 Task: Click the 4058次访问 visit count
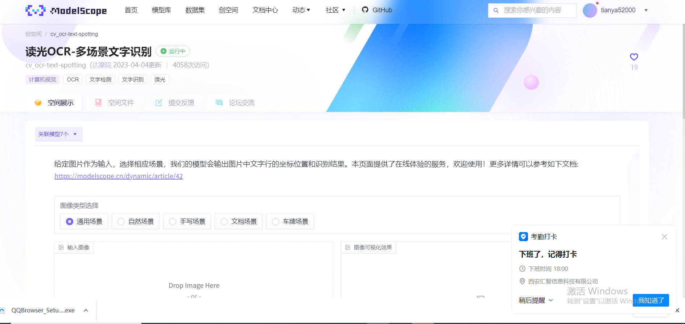coord(190,65)
